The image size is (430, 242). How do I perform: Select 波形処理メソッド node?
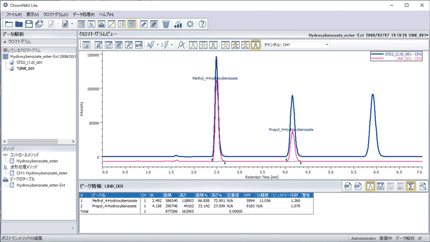[x=24, y=167]
